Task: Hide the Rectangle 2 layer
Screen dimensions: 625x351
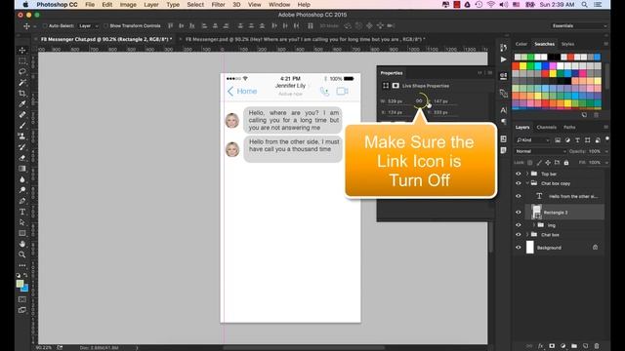Action: coord(519,213)
